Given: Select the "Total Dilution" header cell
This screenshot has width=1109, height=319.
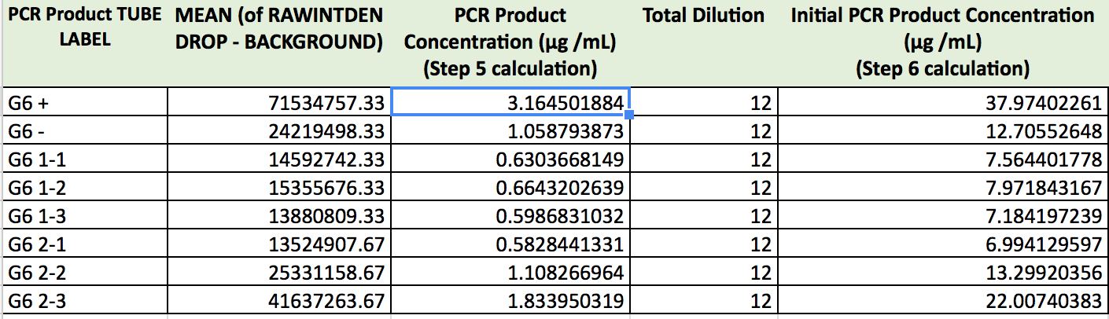Looking at the screenshot, I should [703, 16].
